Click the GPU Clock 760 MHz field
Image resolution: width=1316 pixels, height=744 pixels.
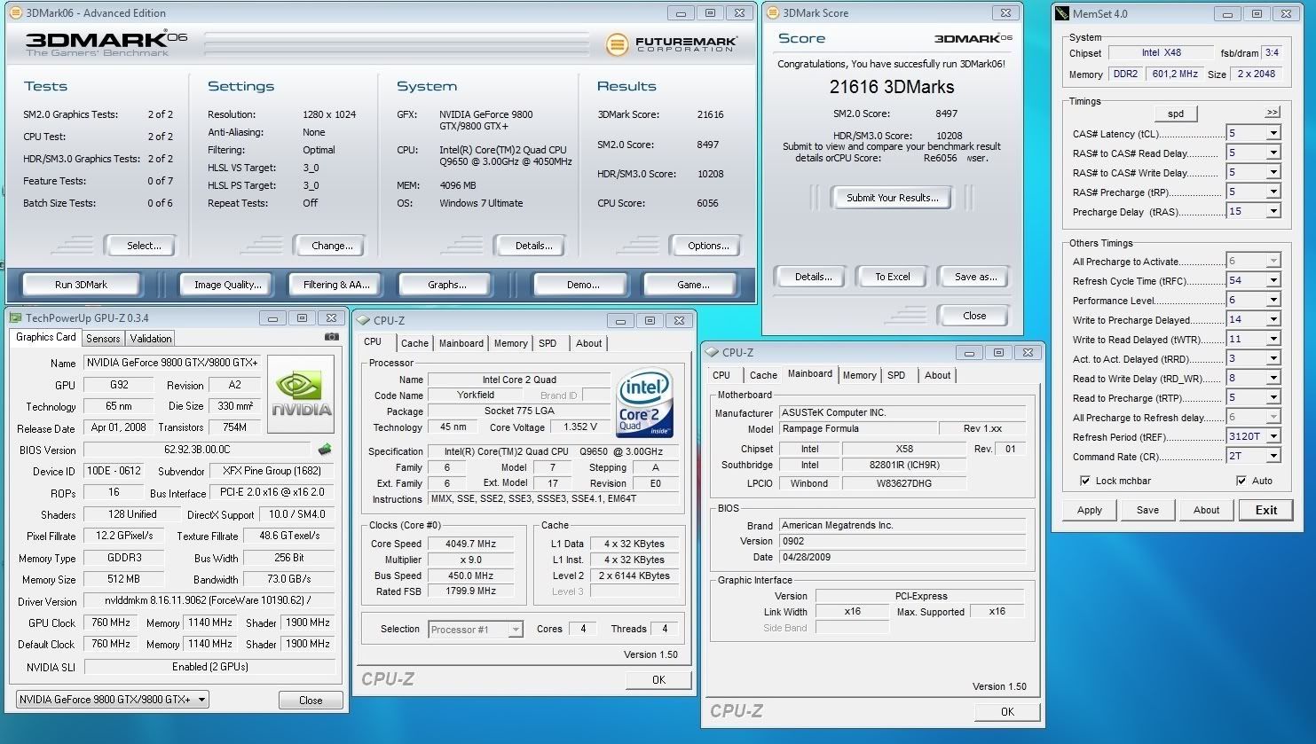point(111,623)
